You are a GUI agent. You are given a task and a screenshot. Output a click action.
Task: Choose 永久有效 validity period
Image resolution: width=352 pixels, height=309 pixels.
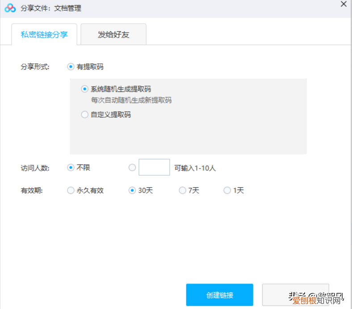pos(71,190)
